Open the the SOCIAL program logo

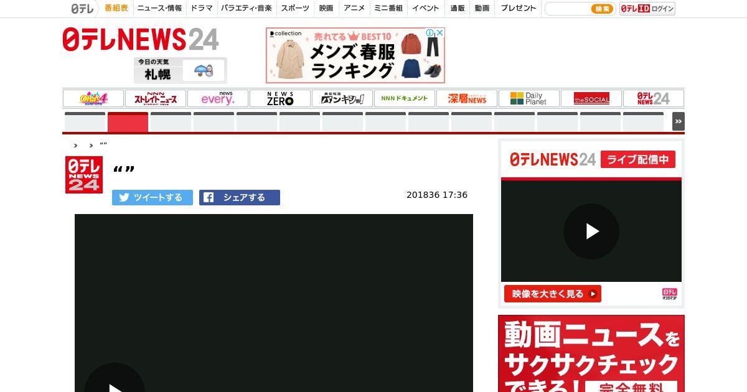coord(591,98)
